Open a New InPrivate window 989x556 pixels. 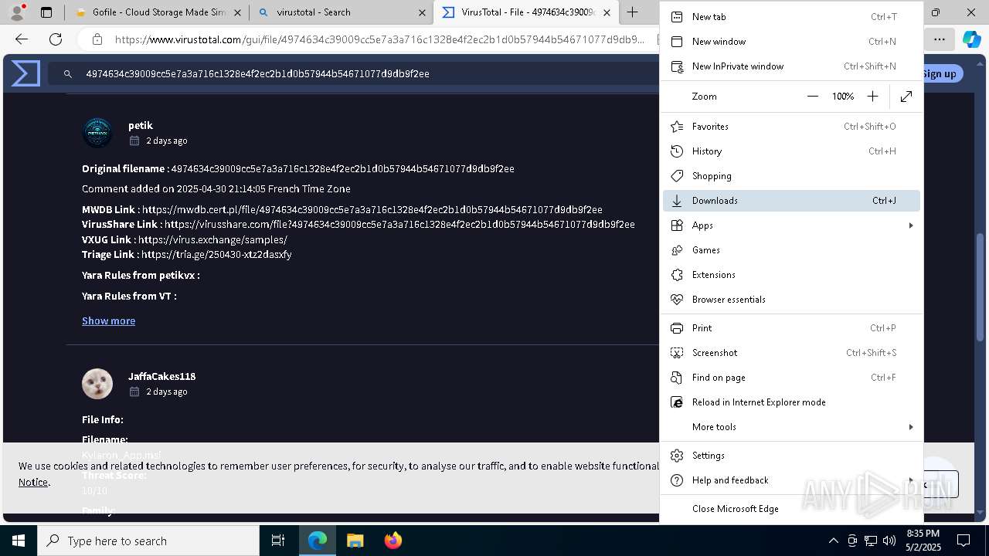point(791,66)
